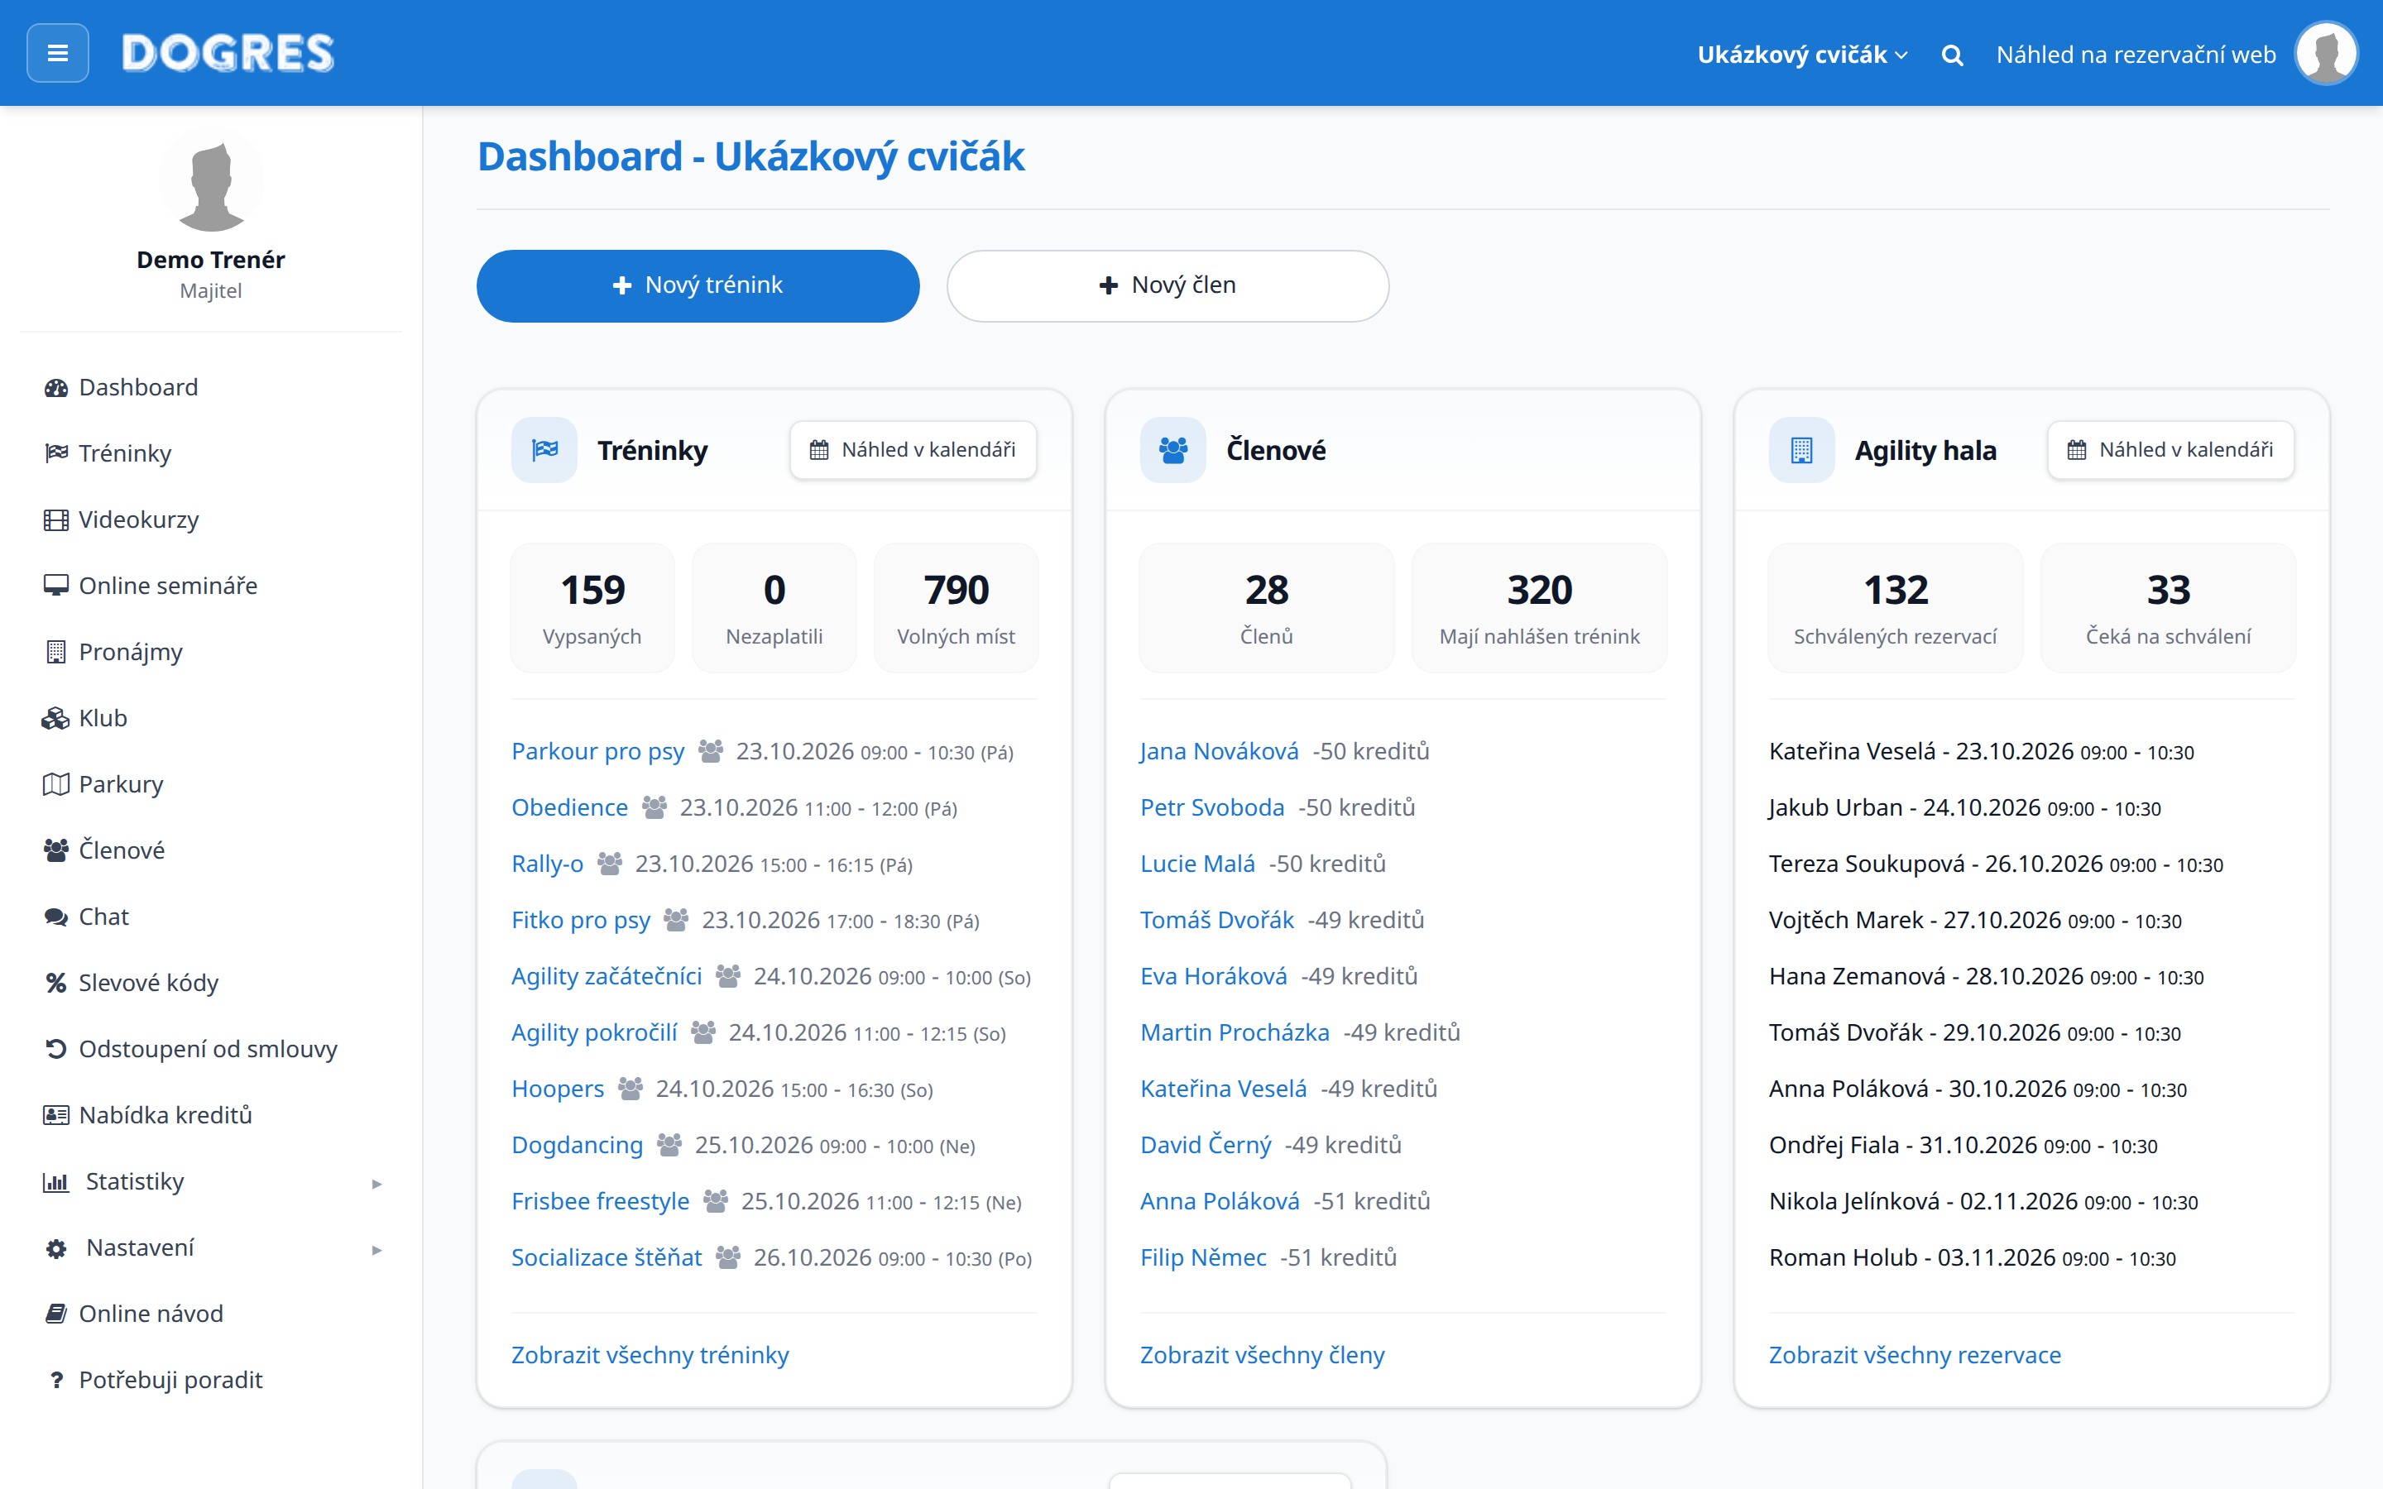Viewport: 2383px width, 1489px height.
Task: Open search via magnifier icon
Action: pos(1952,55)
